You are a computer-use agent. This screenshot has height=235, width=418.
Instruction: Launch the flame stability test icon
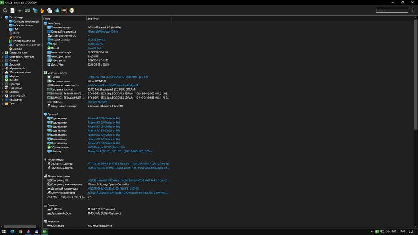[x=42, y=10]
